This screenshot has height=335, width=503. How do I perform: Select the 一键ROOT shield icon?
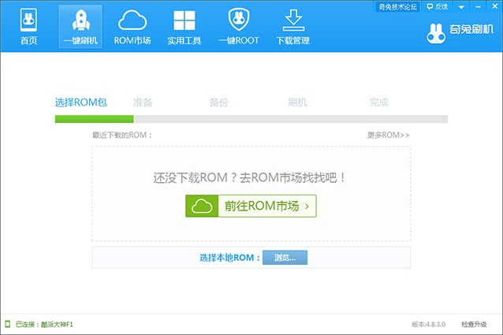[239, 20]
